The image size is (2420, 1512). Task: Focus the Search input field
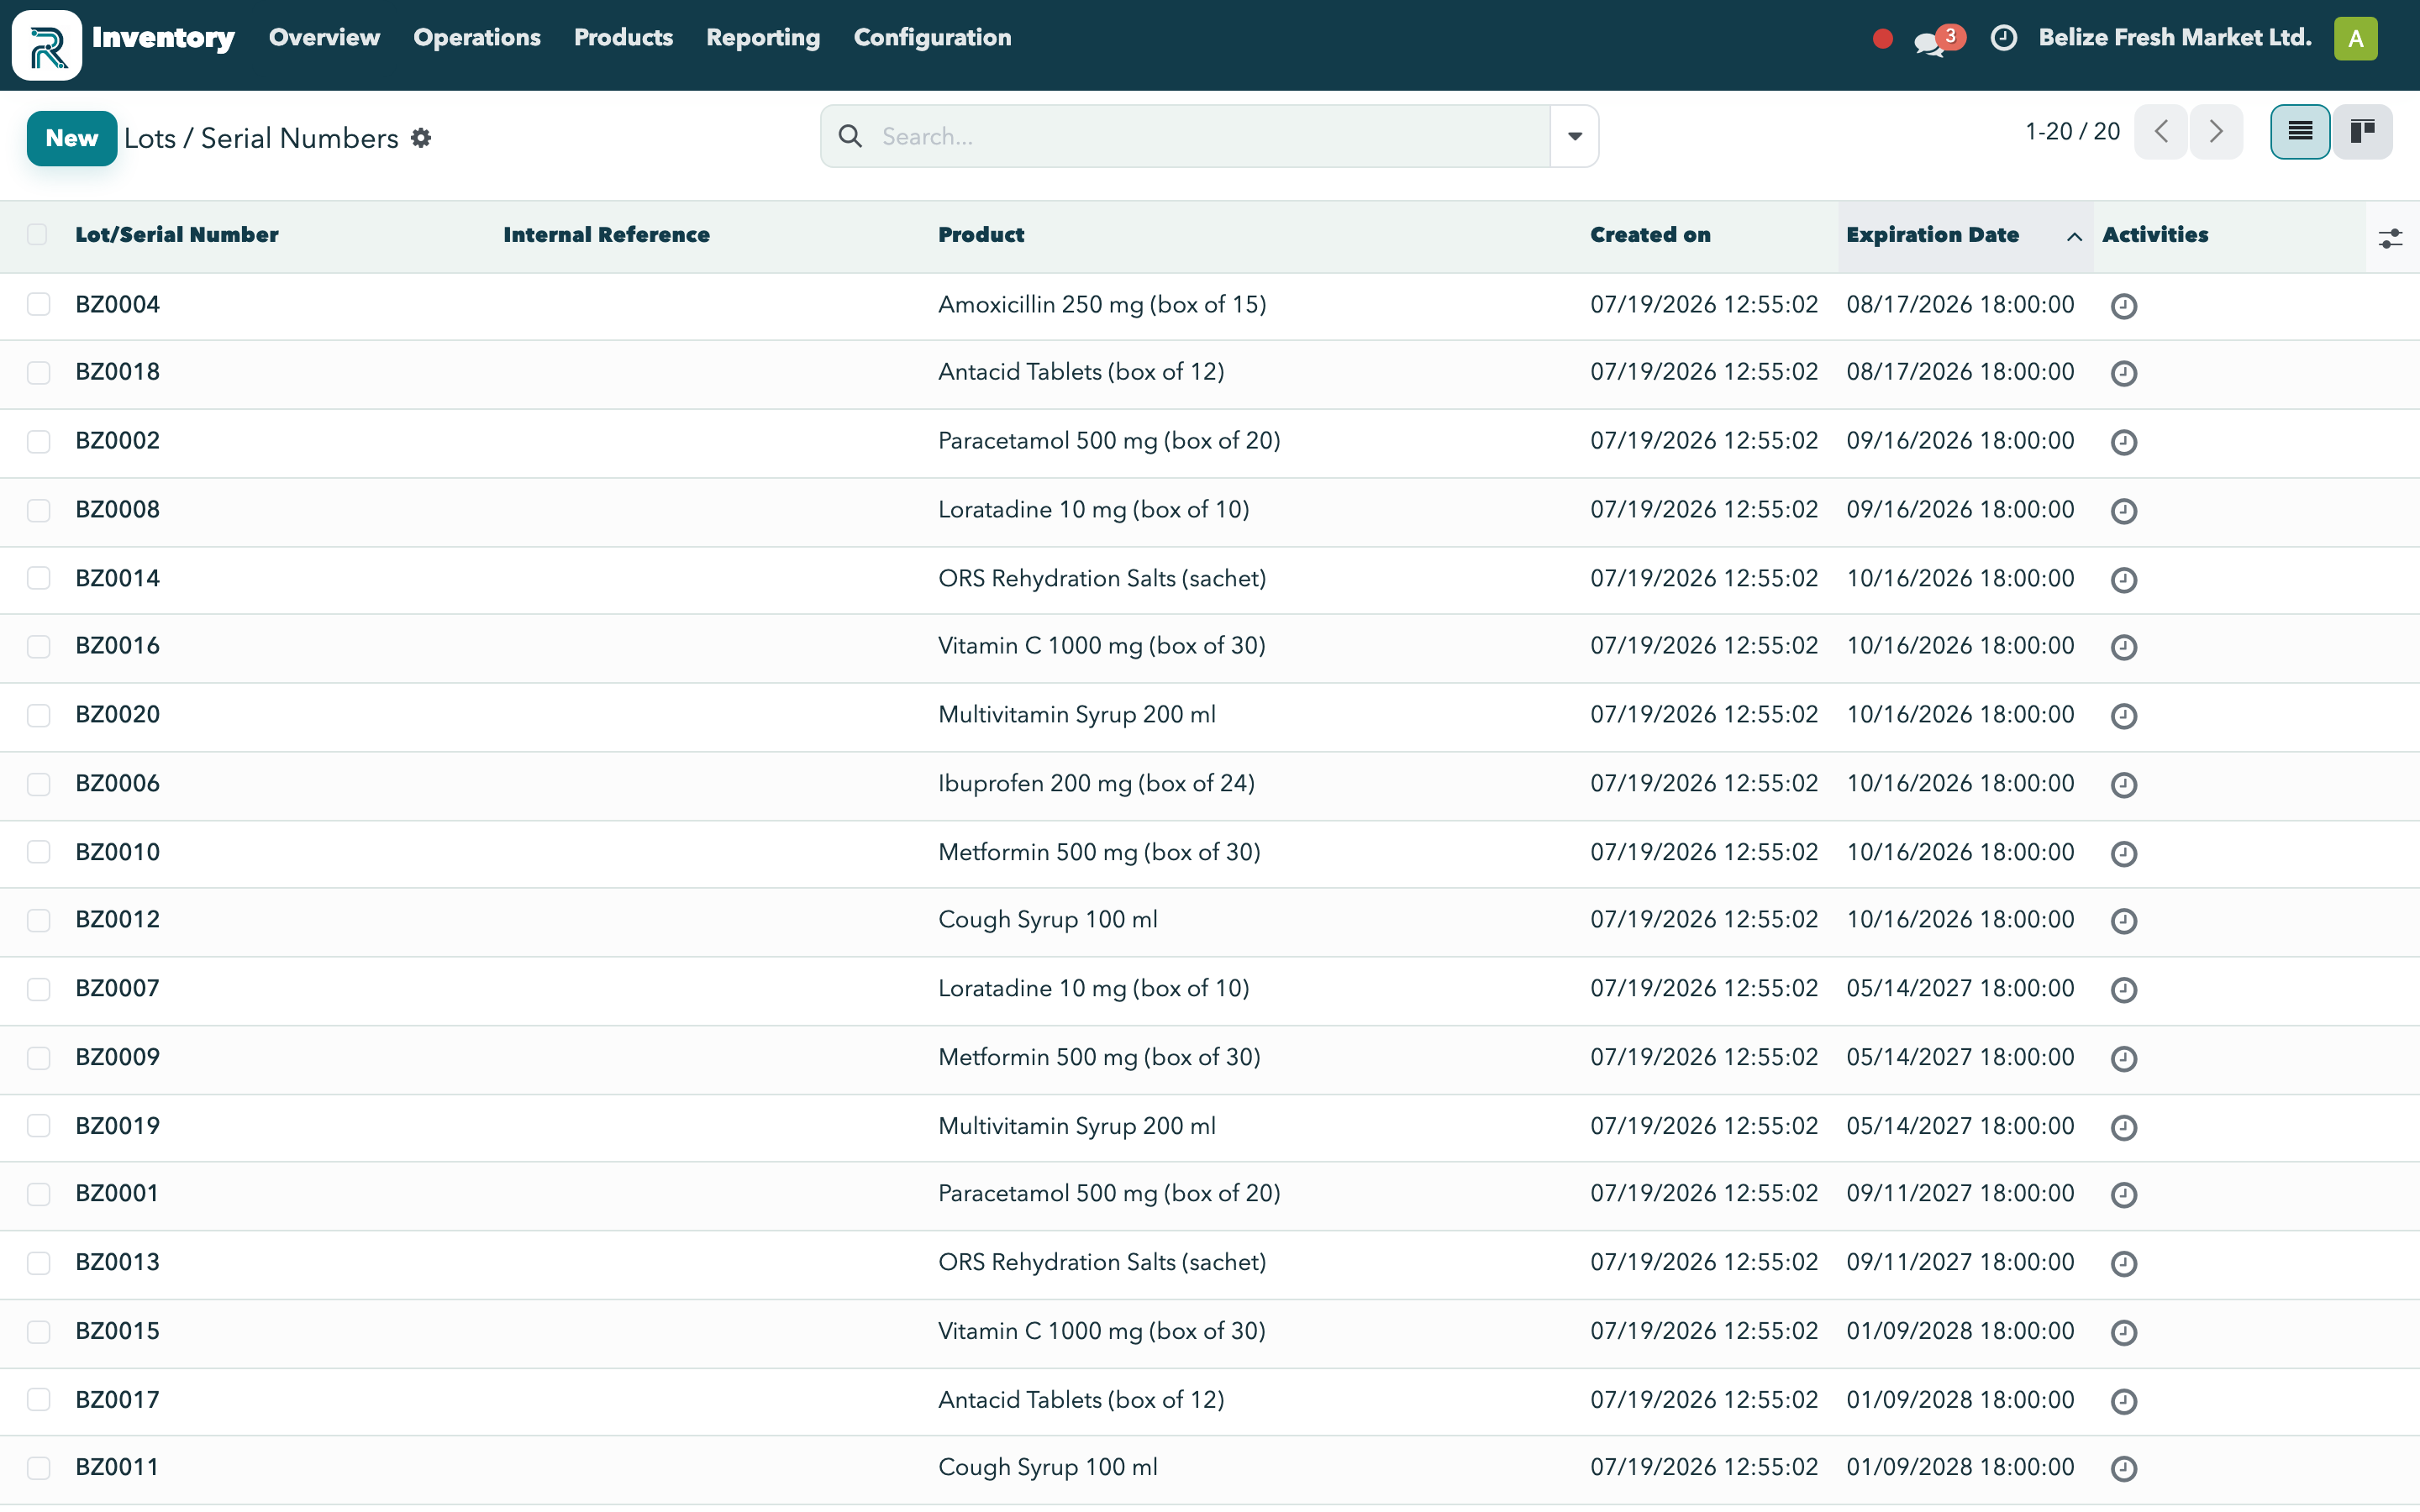click(x=1210, y=136)
